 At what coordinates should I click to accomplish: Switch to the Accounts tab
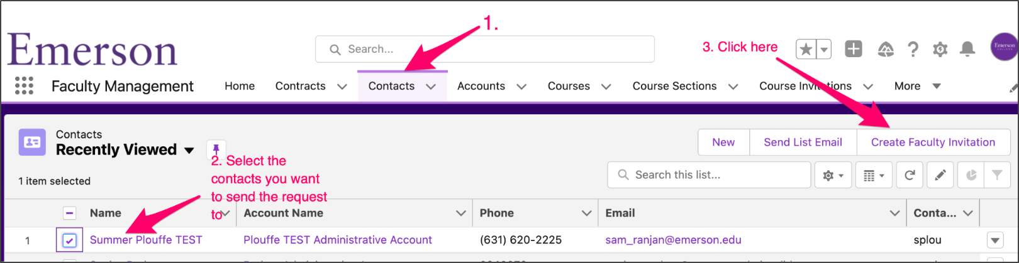pyautogui.click(x=481, y=86)
